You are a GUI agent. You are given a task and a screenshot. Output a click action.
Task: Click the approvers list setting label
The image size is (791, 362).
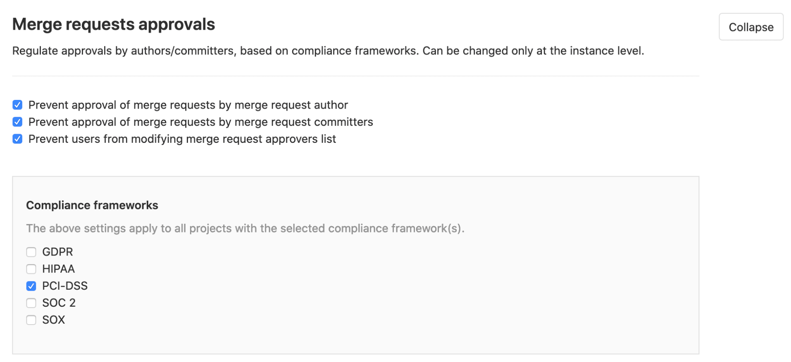coord(182,139)
